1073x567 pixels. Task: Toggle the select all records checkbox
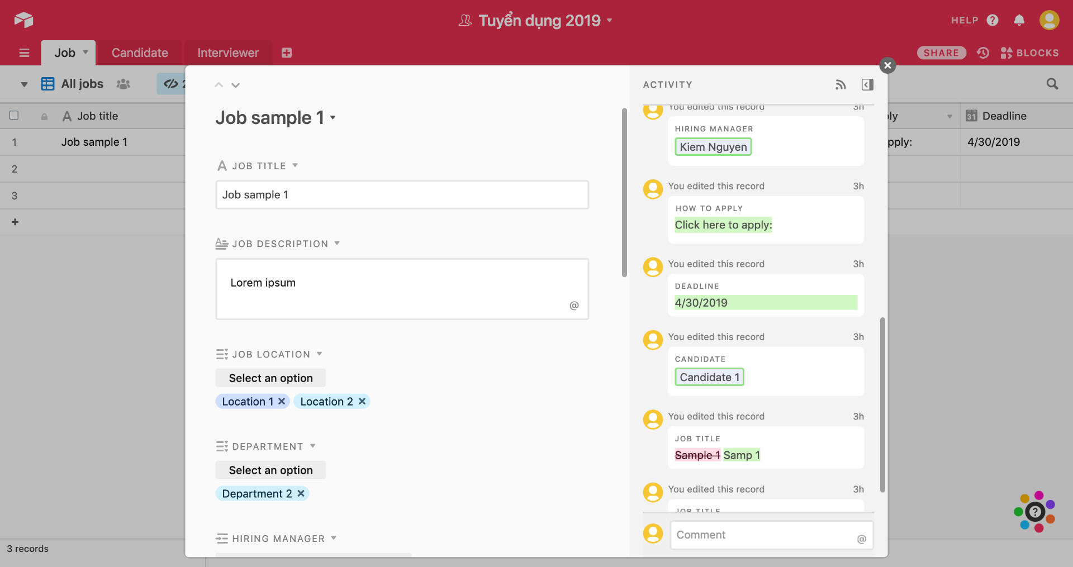tap(14, 116)
